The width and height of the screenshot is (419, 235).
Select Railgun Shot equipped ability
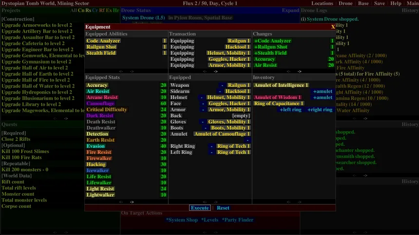[x=101, y=47]
